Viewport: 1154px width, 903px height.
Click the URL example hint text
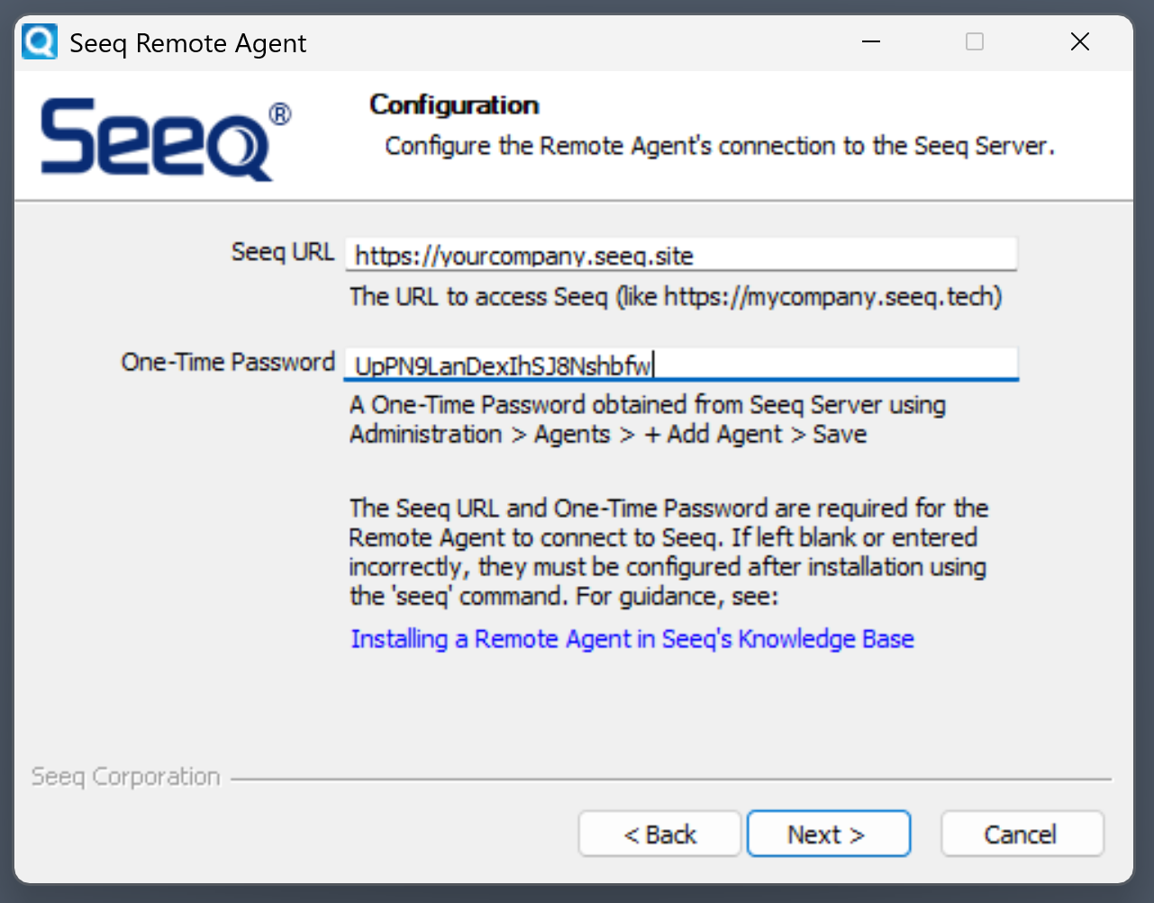tap(676, 297)
